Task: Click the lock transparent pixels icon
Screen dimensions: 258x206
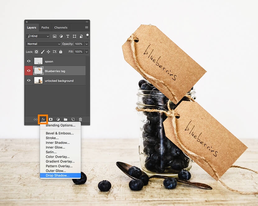Action: (36, 52)
